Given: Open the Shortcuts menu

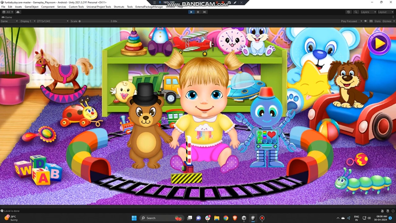Looking at the screenshot, I should 119,7.
